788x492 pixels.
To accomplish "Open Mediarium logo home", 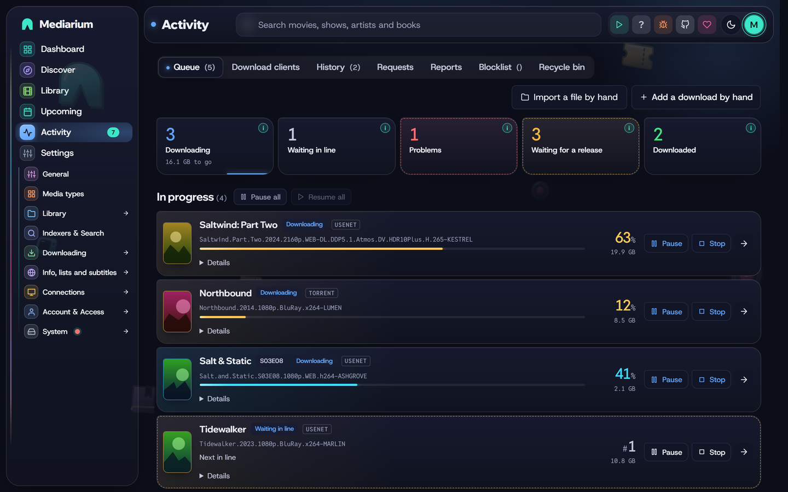I will click(57, 24).
